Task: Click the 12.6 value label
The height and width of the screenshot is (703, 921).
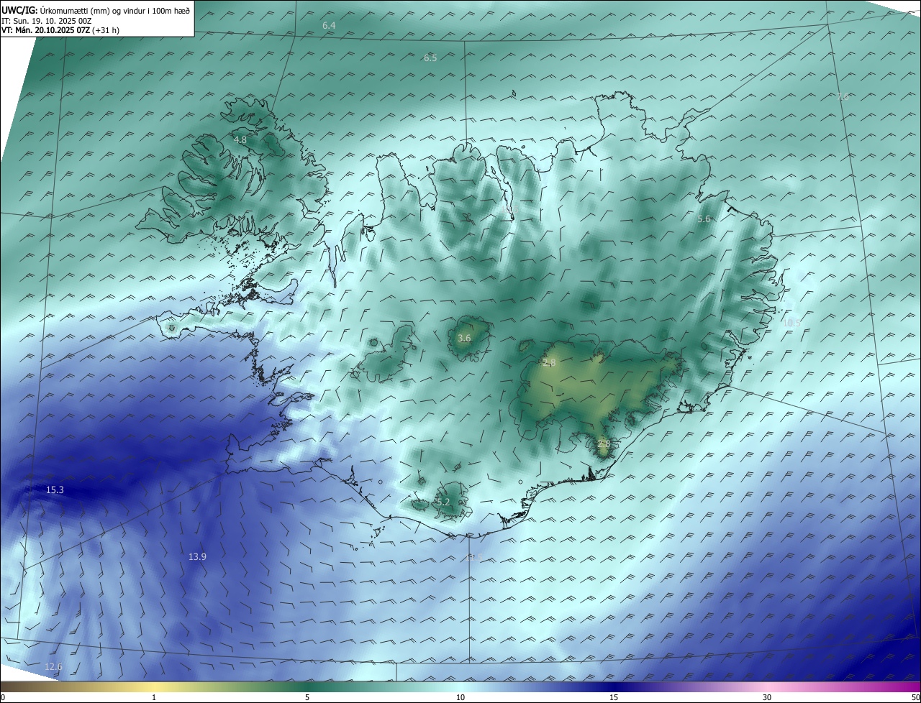Action: pos(53,667)
